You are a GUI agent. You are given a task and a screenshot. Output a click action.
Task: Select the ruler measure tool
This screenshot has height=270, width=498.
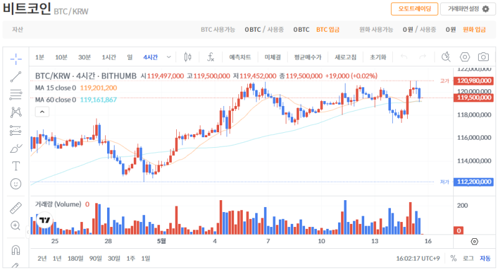click(x=16, y=208)
